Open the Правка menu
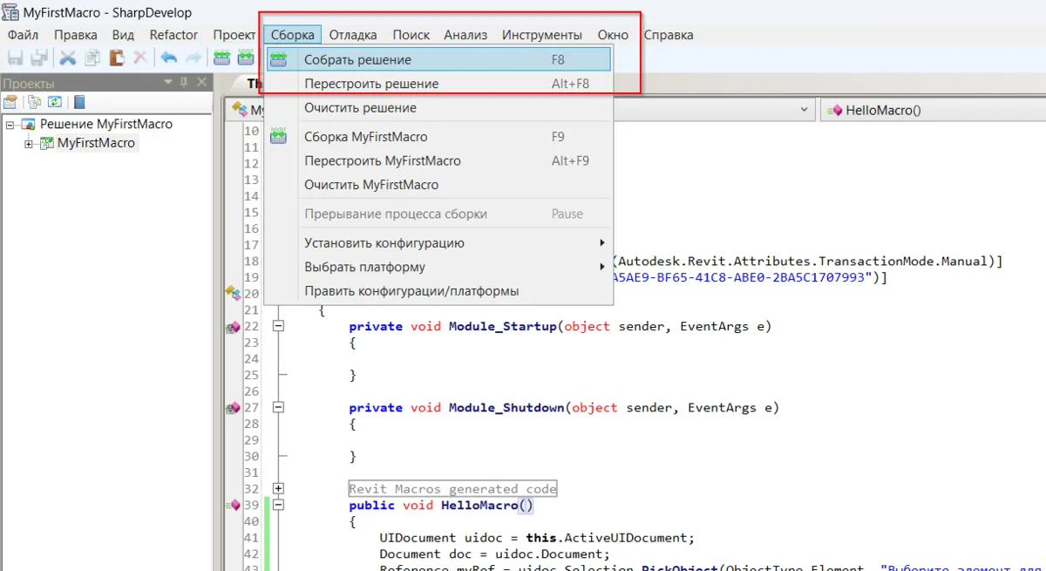The width and height of the screenshot is (1046, 571). point(75,35)
